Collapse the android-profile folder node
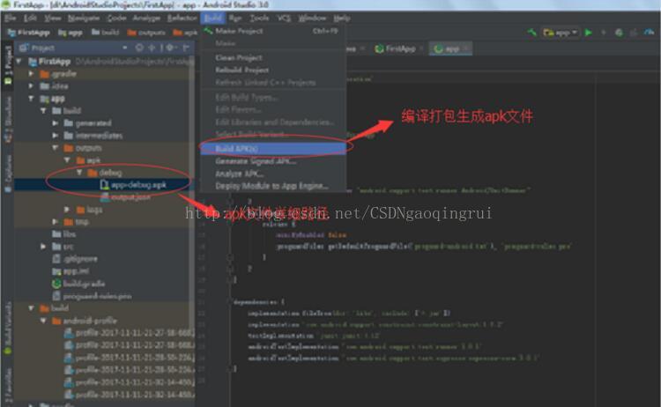 (42, 321)
